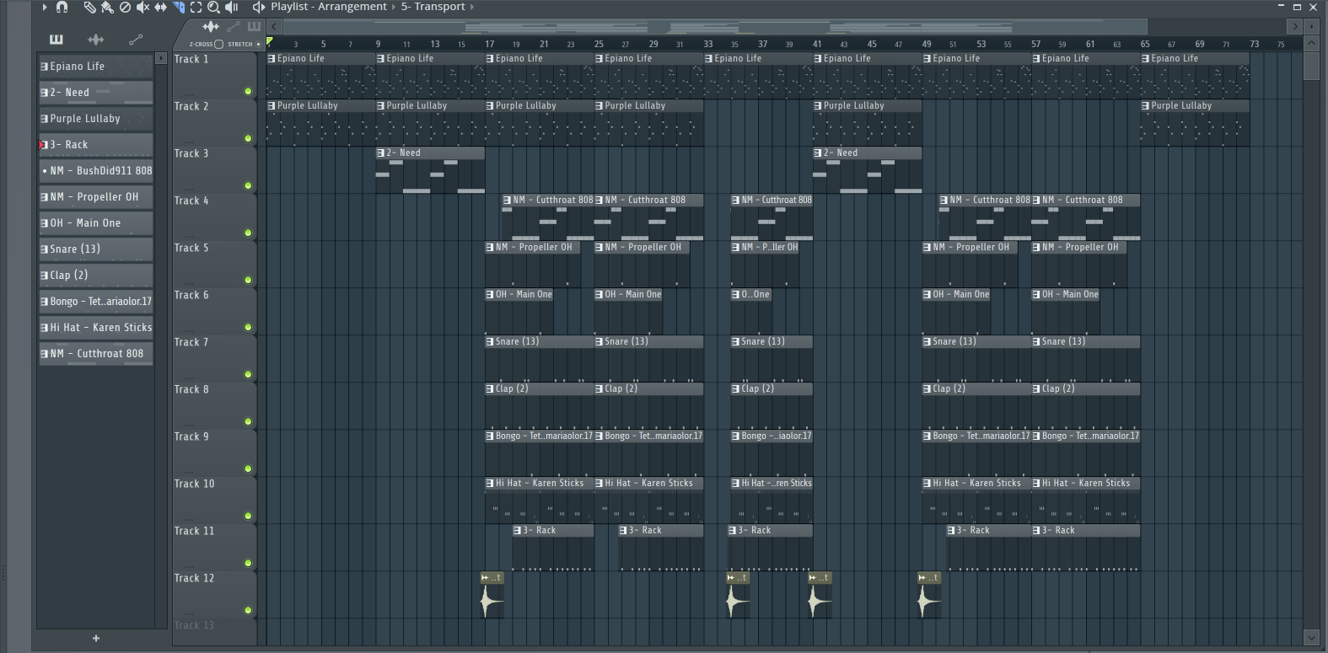
Task: Select OH - Main One in picker
Action: pos(96,222)
